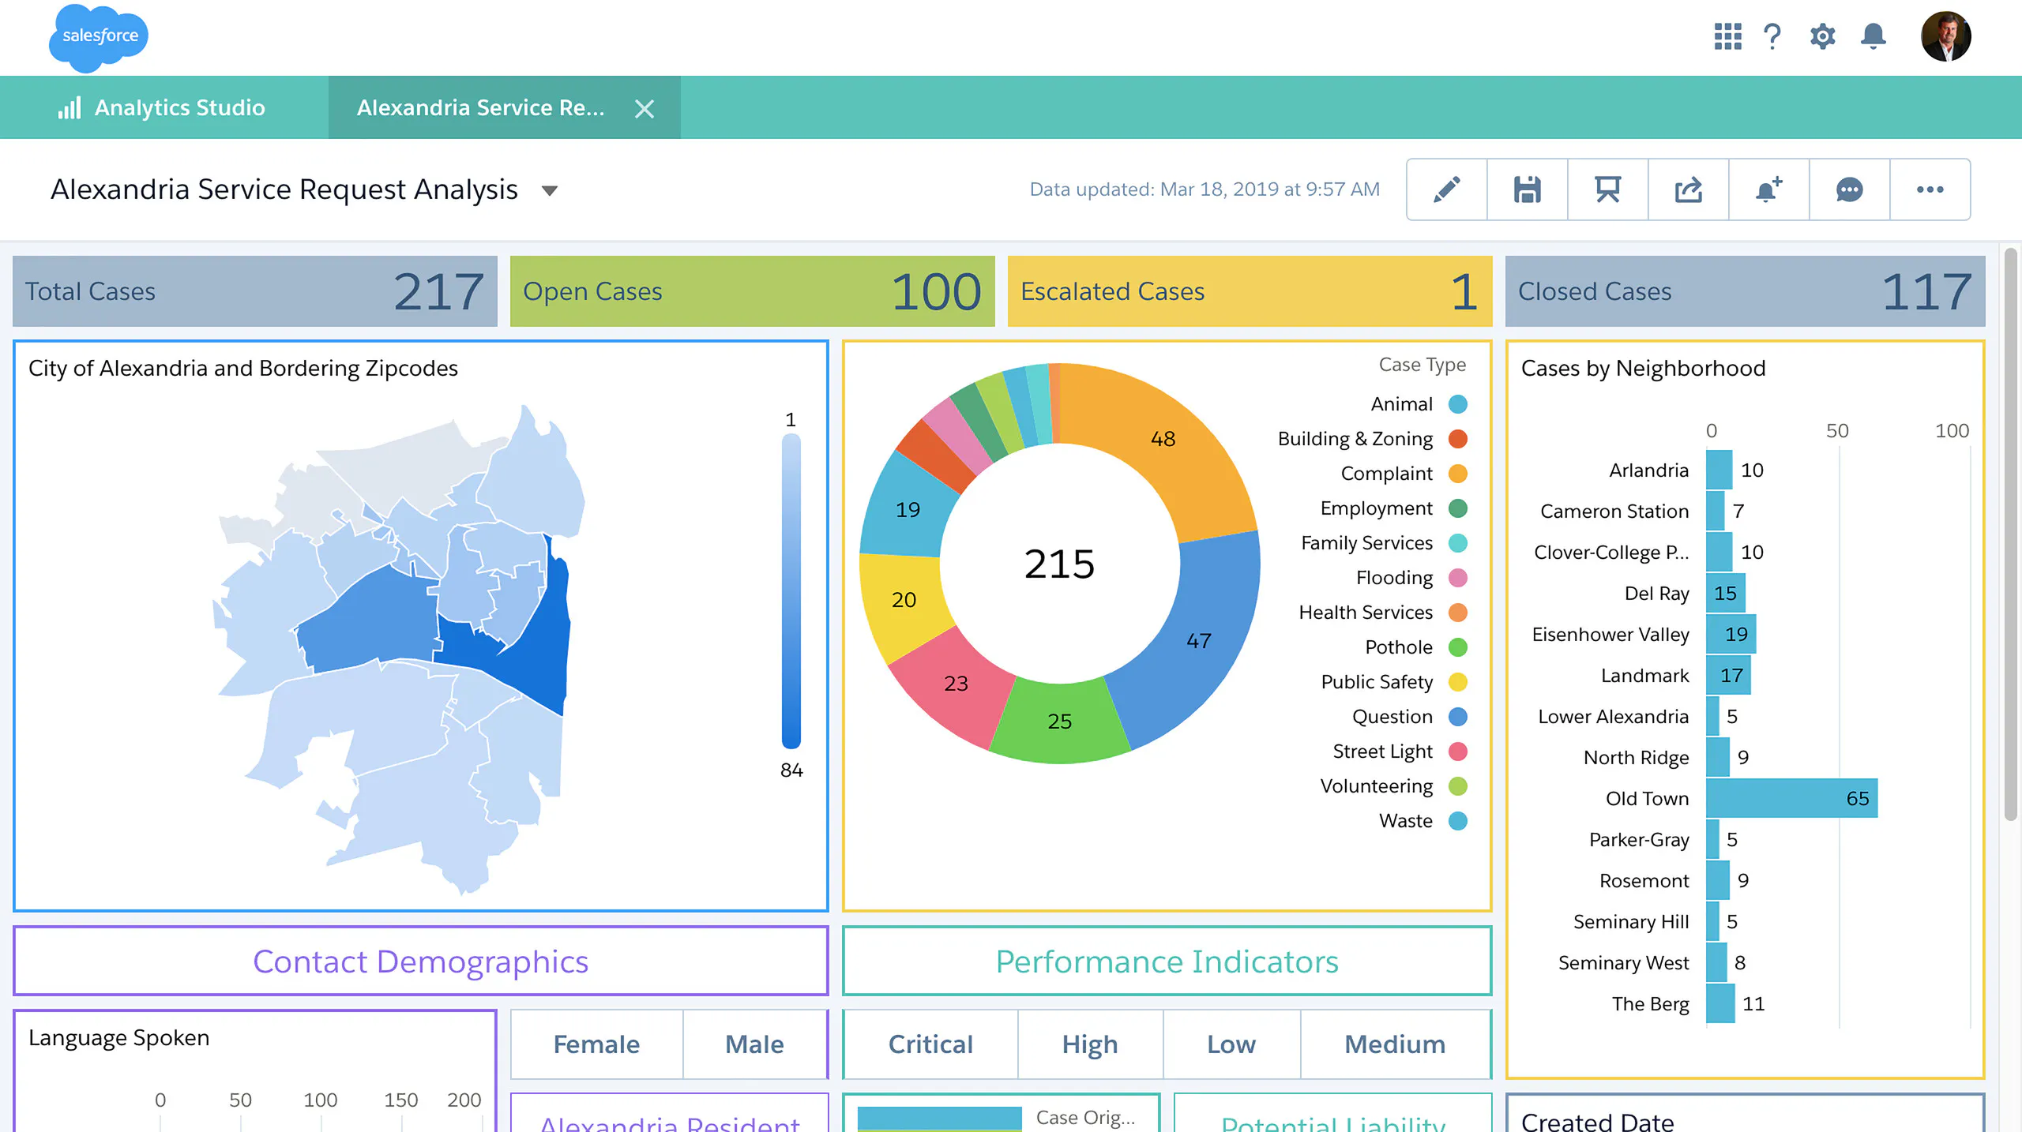This screenshot has height=1132, width=2022.
Task: Open setup gear icon
Action: (1822, 36)
